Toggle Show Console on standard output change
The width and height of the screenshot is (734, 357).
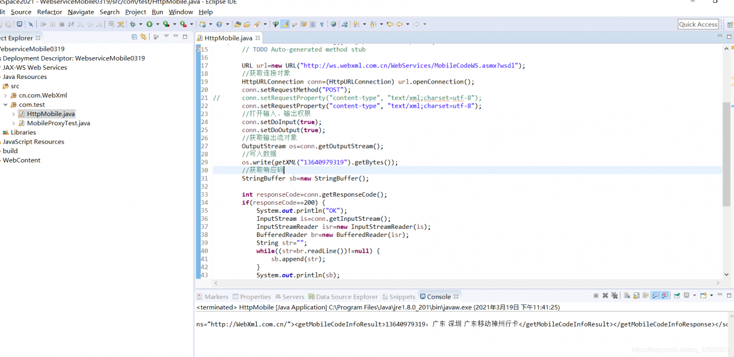(x=655, y=296)
